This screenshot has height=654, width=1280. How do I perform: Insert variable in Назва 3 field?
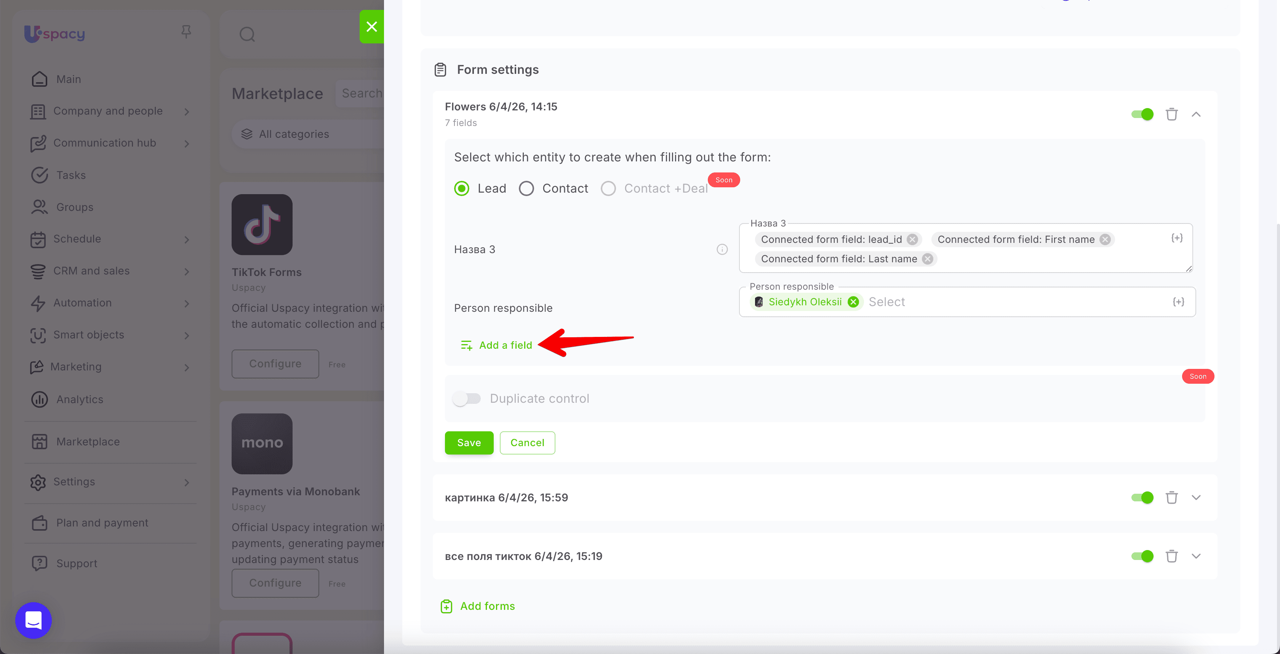[x=1177, y=238]
